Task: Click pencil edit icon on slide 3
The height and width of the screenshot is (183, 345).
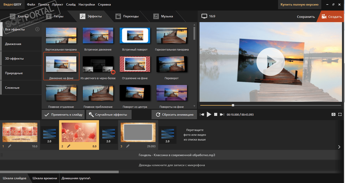Action: 128,146
